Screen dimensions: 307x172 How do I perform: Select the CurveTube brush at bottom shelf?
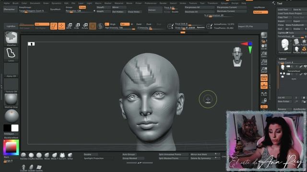click(x=62, y=156)
